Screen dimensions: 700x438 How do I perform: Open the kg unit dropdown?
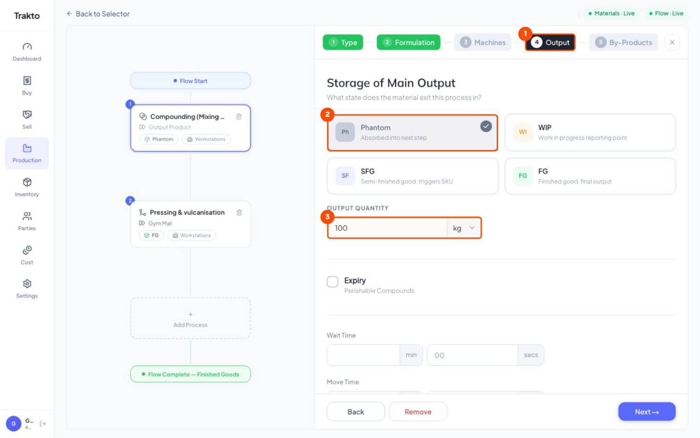tap(463, 228)
